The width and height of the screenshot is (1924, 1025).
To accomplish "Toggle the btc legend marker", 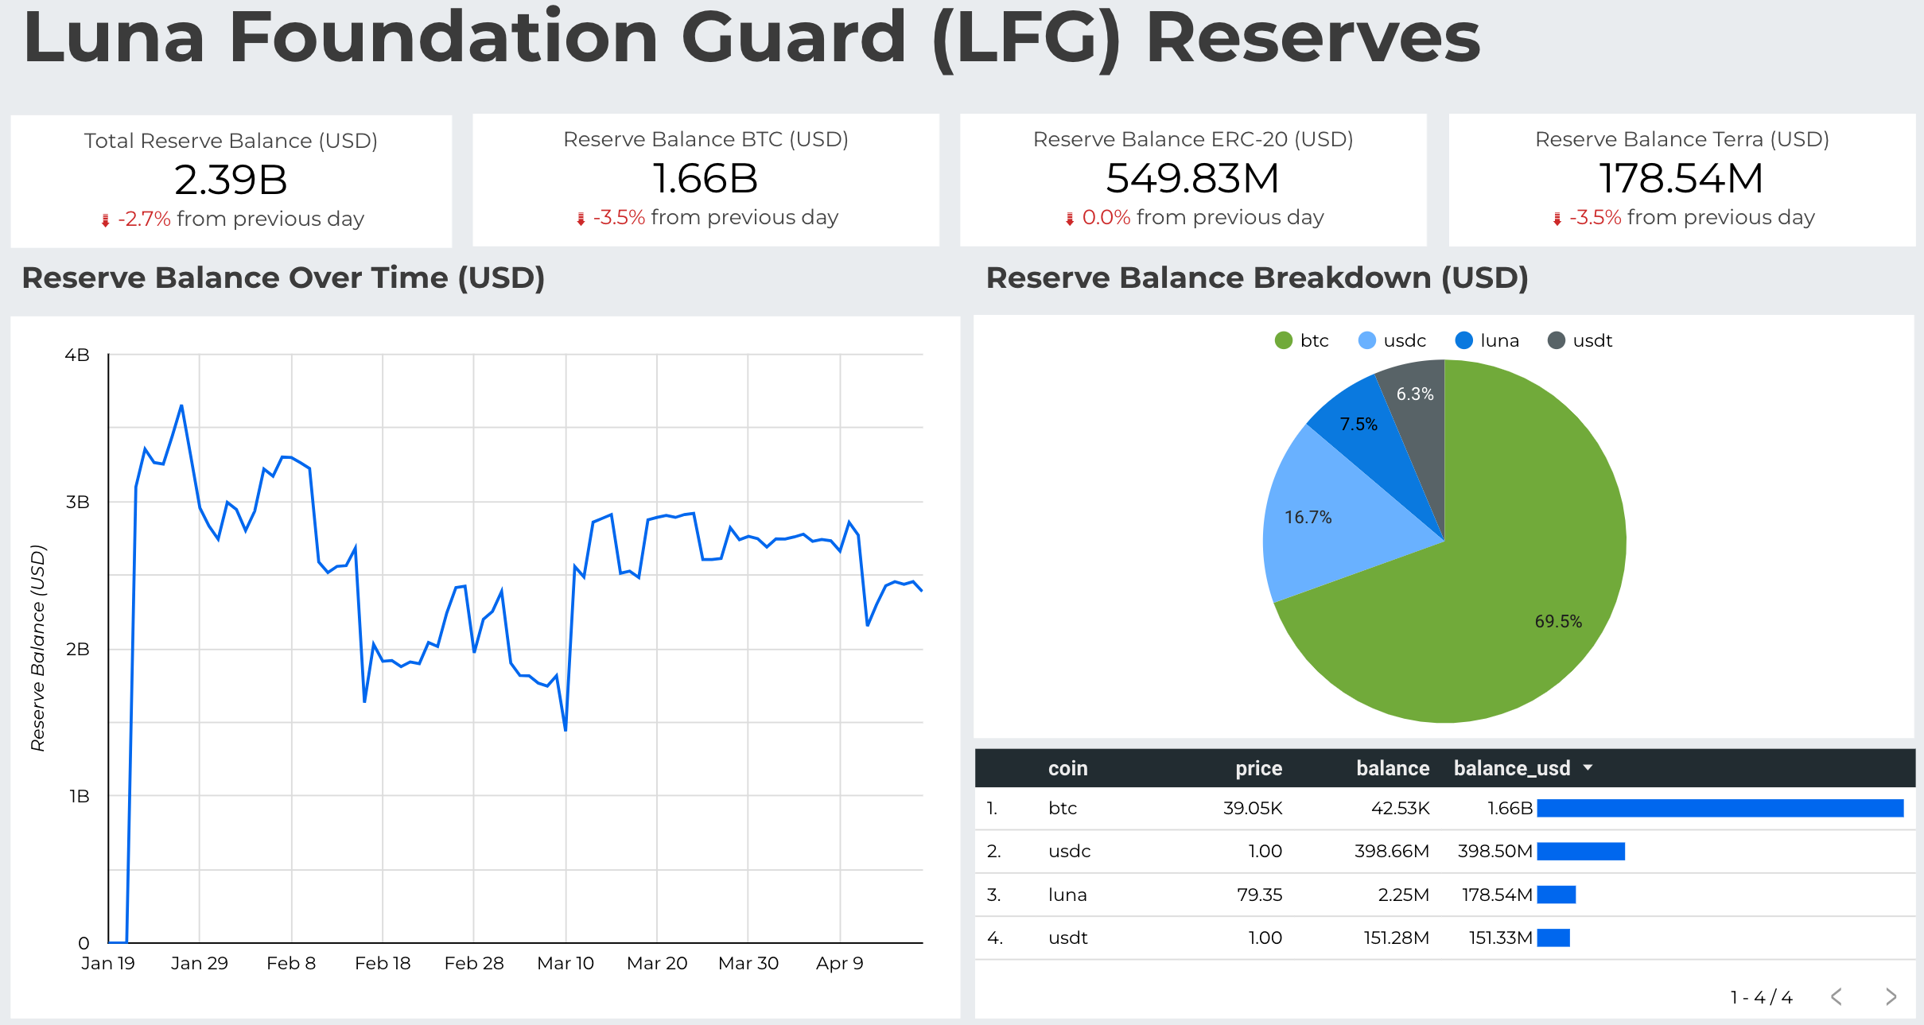I will click(x=1283, y=340).
